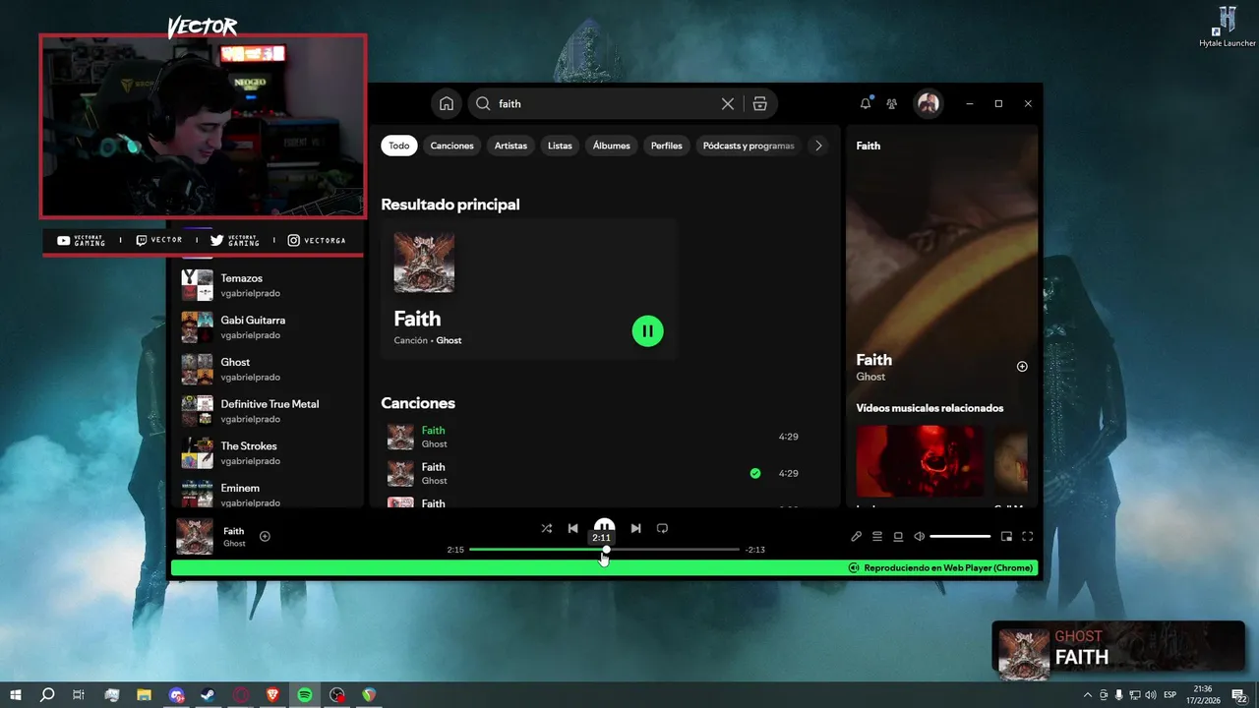Select the Pódcasts y programas filter chip
Screen dimensions: 1259x708
pyautogui.click(x=749, y=146)
